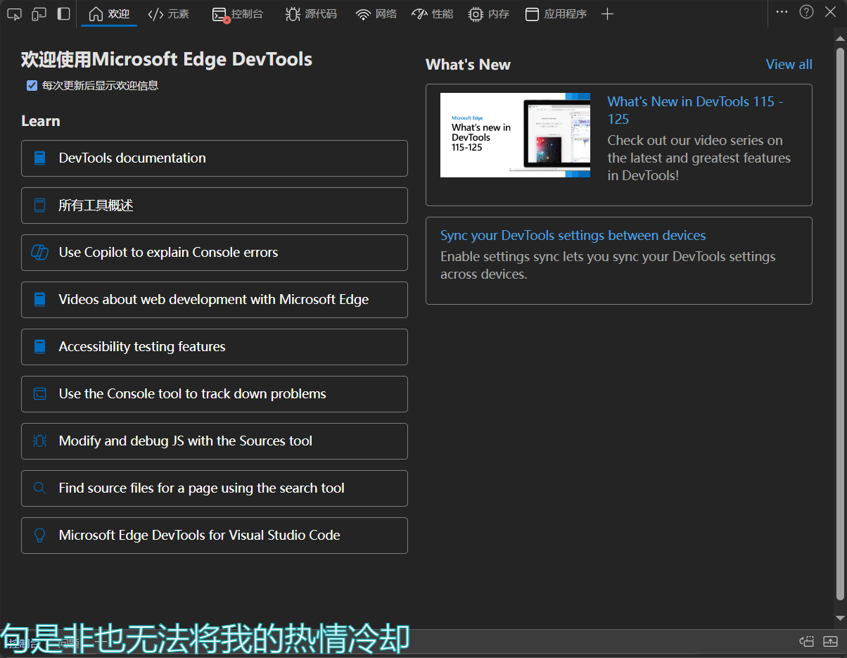The image size is (847, 658).
Task: Click Use Copilot to explain Console errors
Action: coord(214,253)
